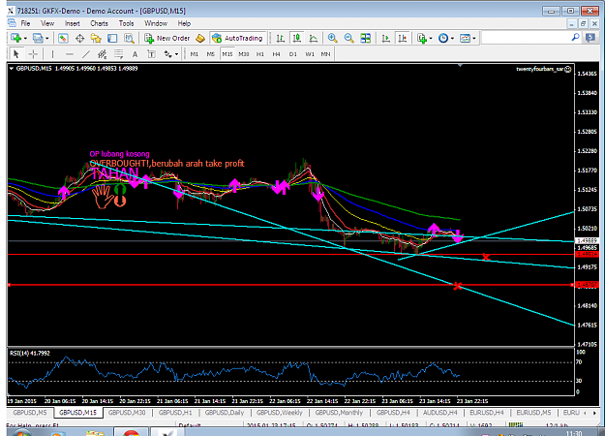605x436 pixels.
Task: Expand the New Chart dropdown arrow
Action: (25, 38)
